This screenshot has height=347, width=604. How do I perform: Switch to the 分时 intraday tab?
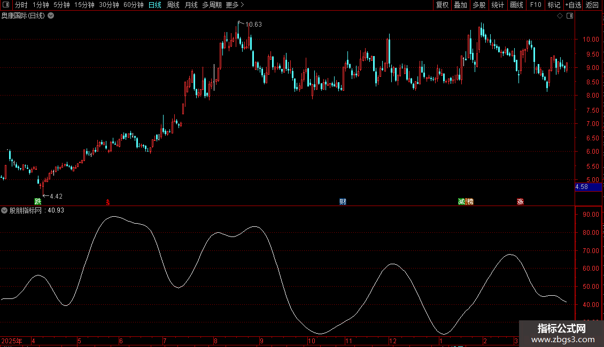tap(21, 5)
